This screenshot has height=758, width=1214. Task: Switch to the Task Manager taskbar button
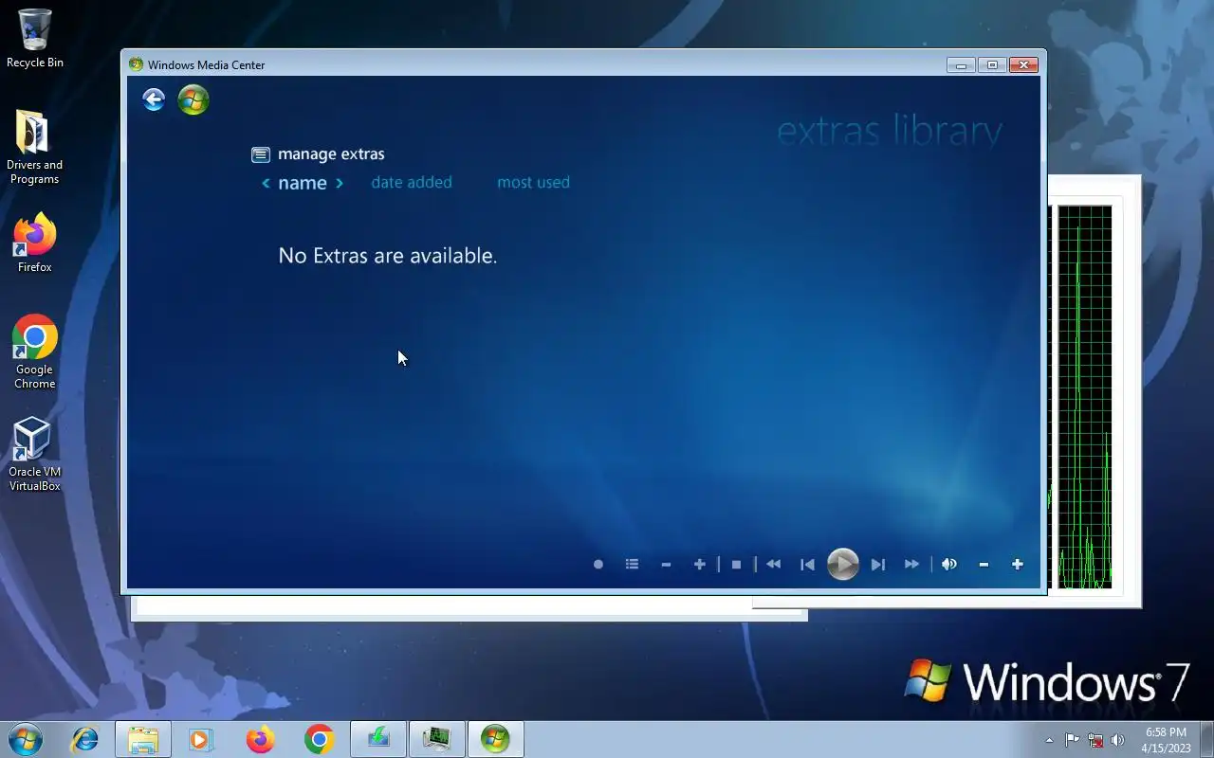(x=436, y=739)
